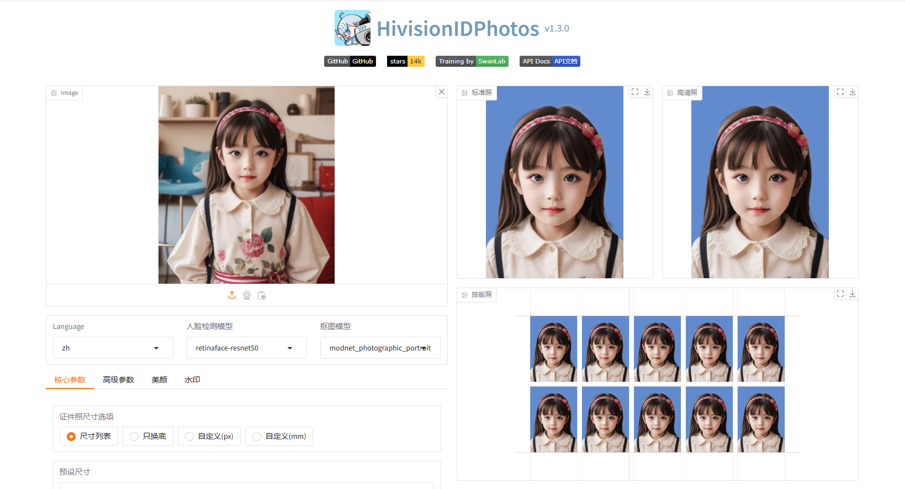The width and height of the screenshot is (905, 489).
Task: Select the 自定义(mm) radio option
Action: point(279,436)
